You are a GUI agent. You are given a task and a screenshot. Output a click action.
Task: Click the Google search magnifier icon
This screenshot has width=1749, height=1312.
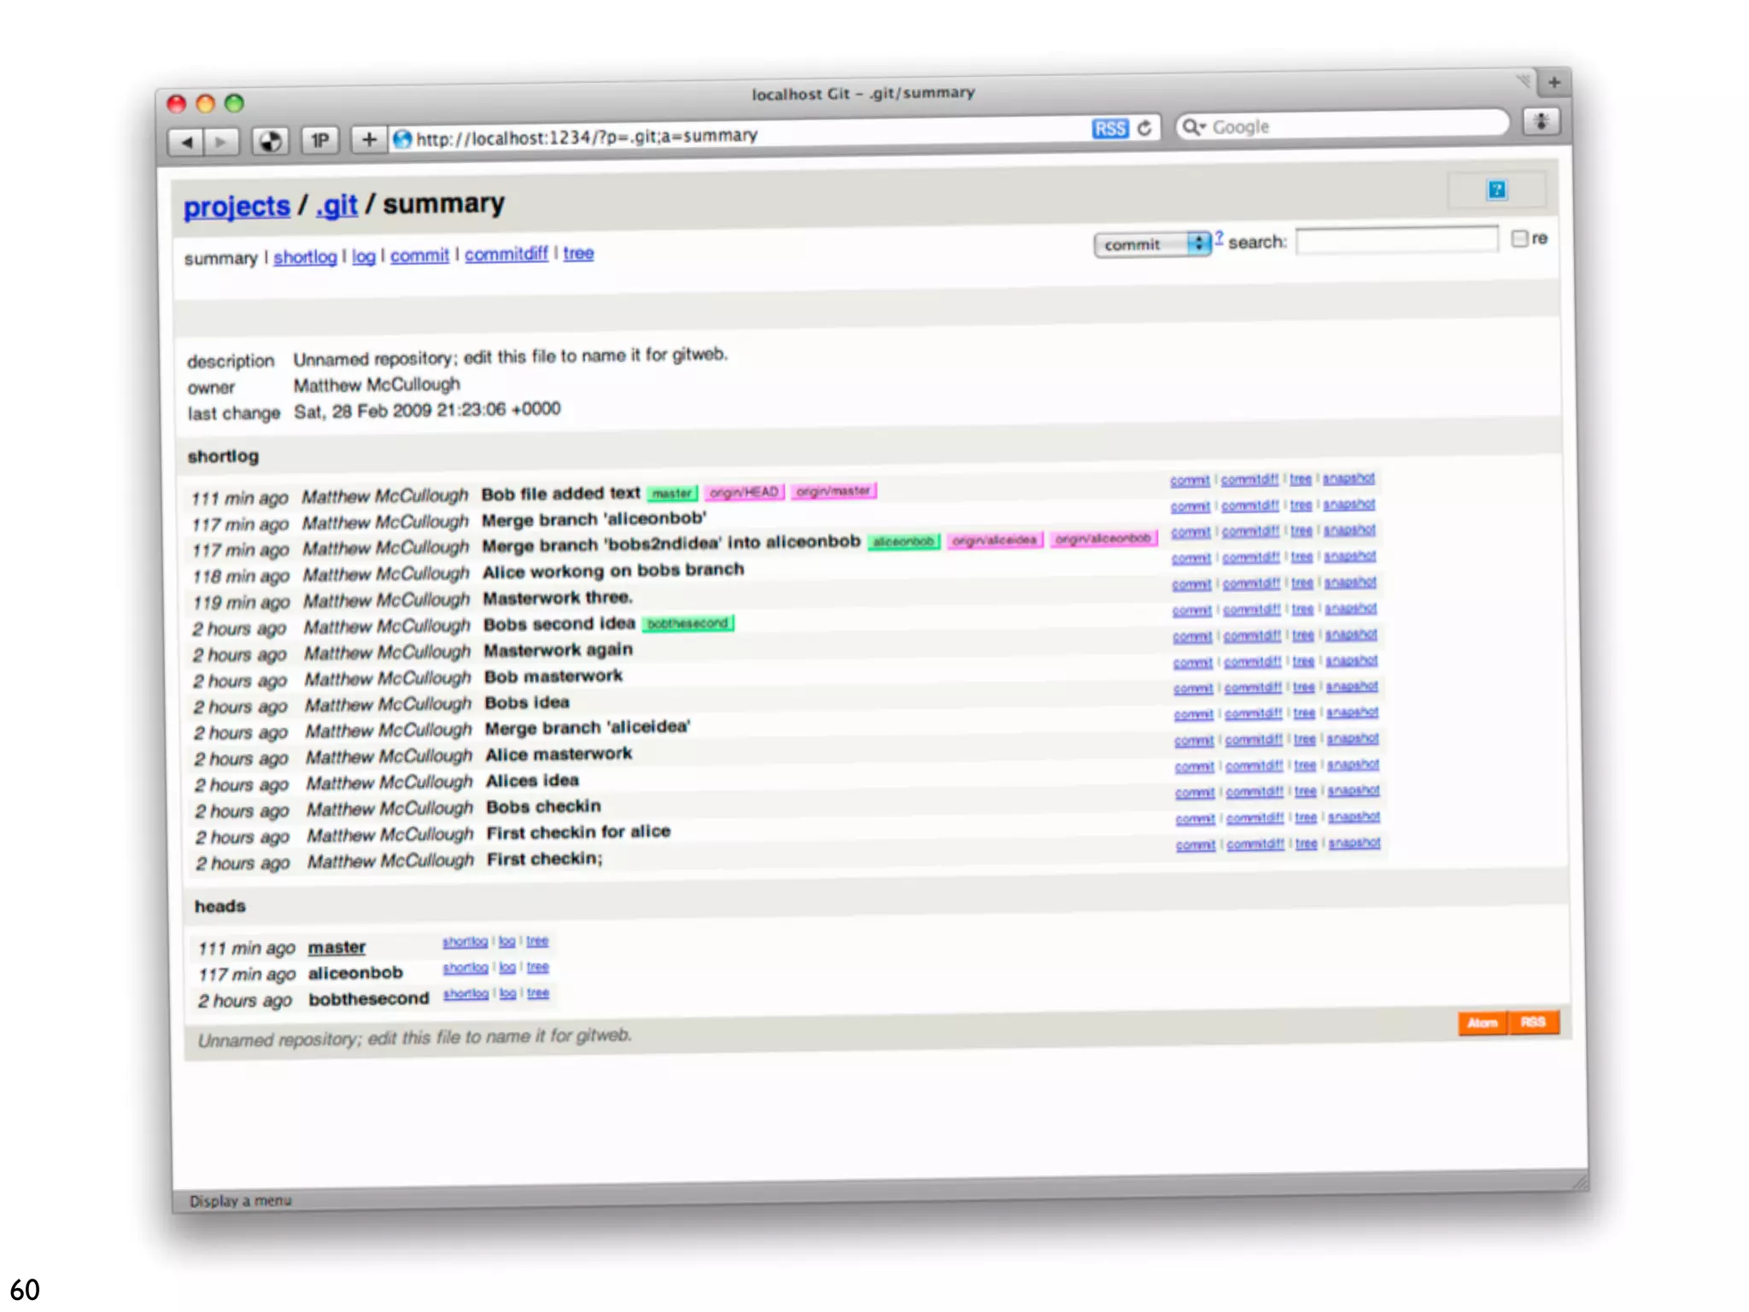(1193, 127)
